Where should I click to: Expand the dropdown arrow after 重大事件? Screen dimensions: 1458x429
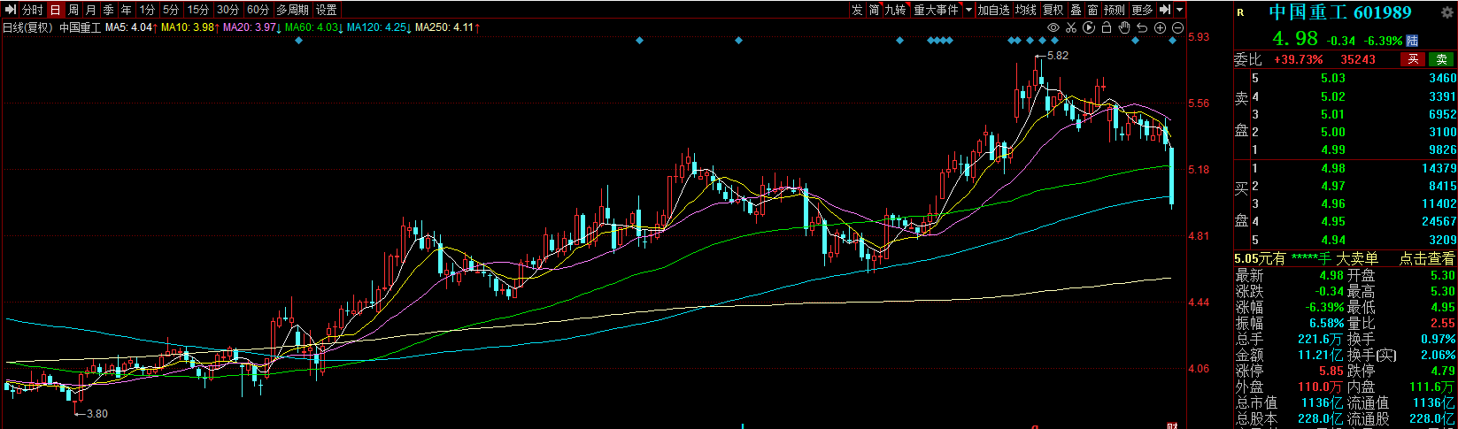pos(968,10)
